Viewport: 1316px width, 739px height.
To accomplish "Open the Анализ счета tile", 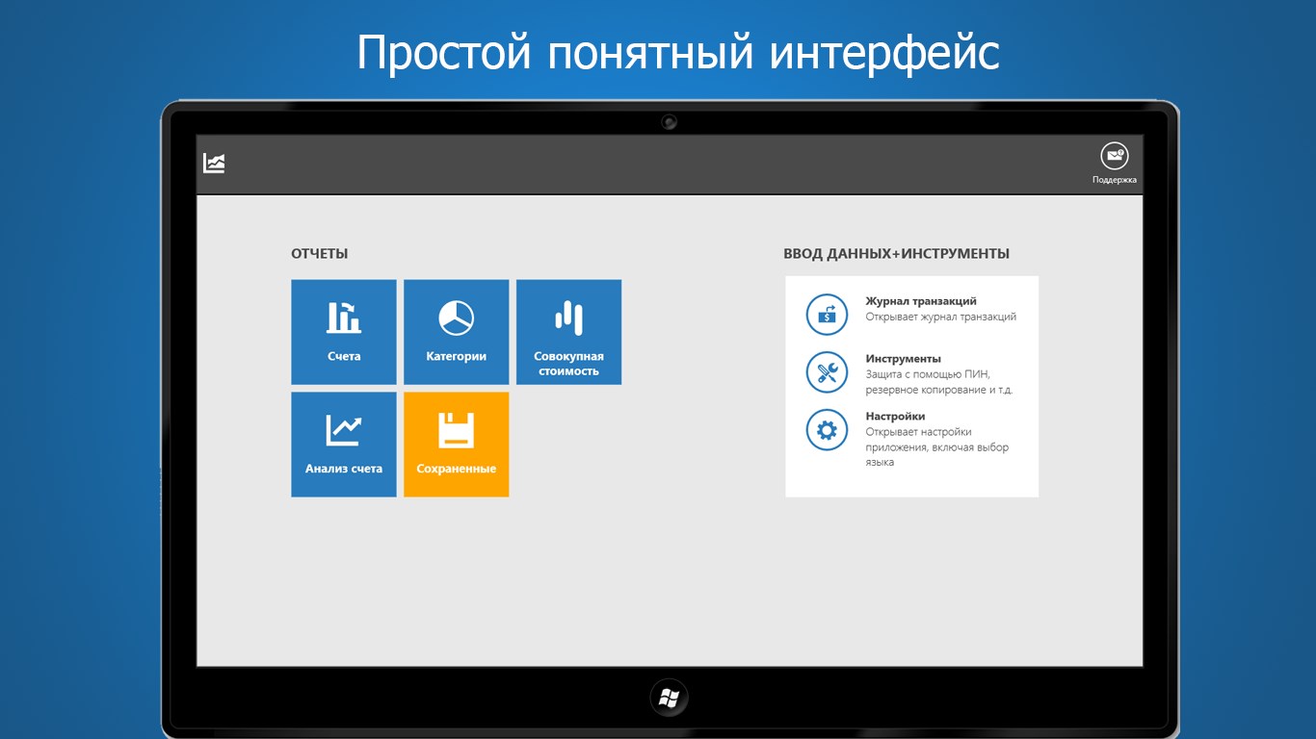I will click(344, 444).
